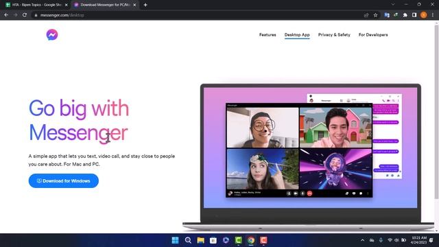Expand the hidden system tray icons chevron
Screen dimensions: 439x247
click(363, 240)
